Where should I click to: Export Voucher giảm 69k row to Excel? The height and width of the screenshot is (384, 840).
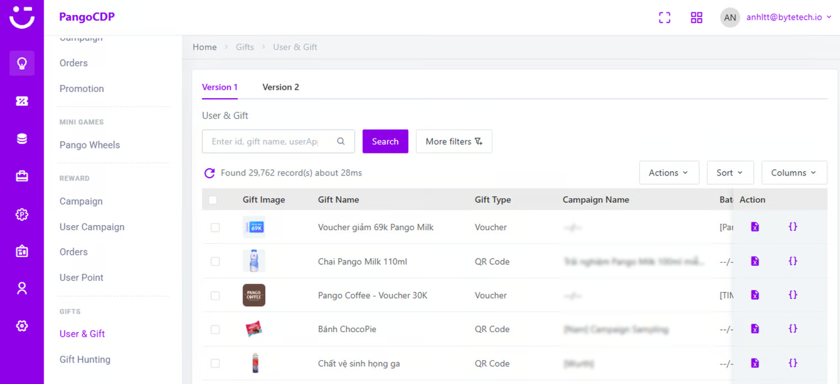(755, 227)
